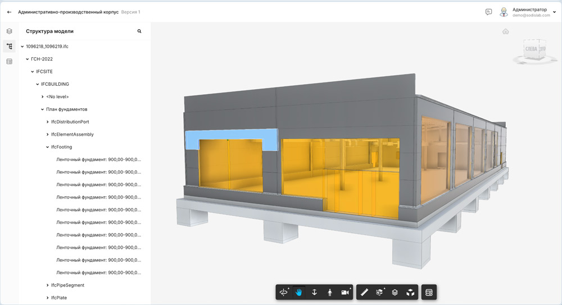Expand the IfcPipeSegment group
Screen dimensions: 562x305
pos(47,285)
